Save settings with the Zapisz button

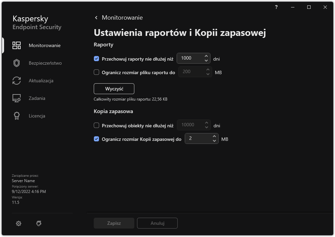click(114, 223)
